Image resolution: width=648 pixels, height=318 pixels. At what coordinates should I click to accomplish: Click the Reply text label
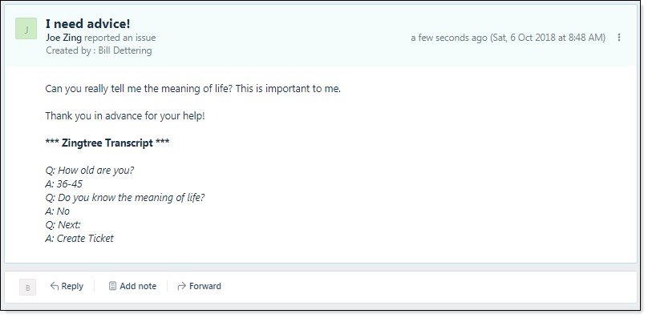pos(72,286)
